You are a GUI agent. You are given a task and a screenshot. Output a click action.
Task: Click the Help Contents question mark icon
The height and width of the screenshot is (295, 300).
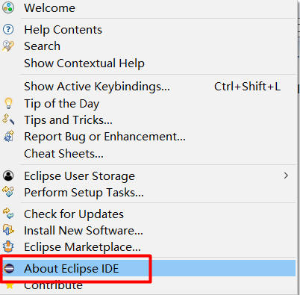8,29
